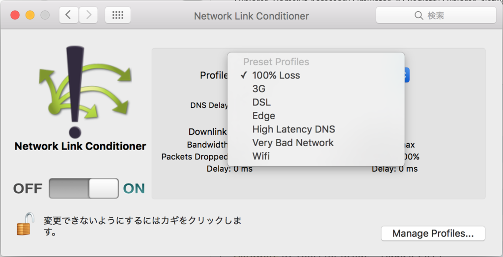Click the OFF label of switch
Image resolution: width=503 pixels, height=257 pixels.
28,188
